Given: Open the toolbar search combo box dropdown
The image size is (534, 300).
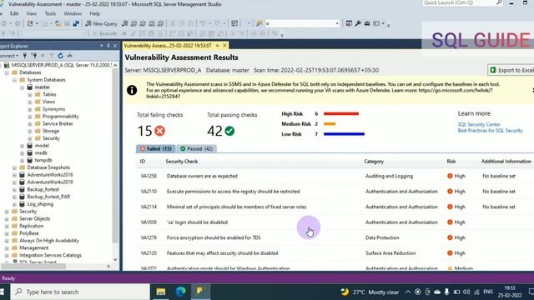Looking at the screenshot, I should (337, 23).
